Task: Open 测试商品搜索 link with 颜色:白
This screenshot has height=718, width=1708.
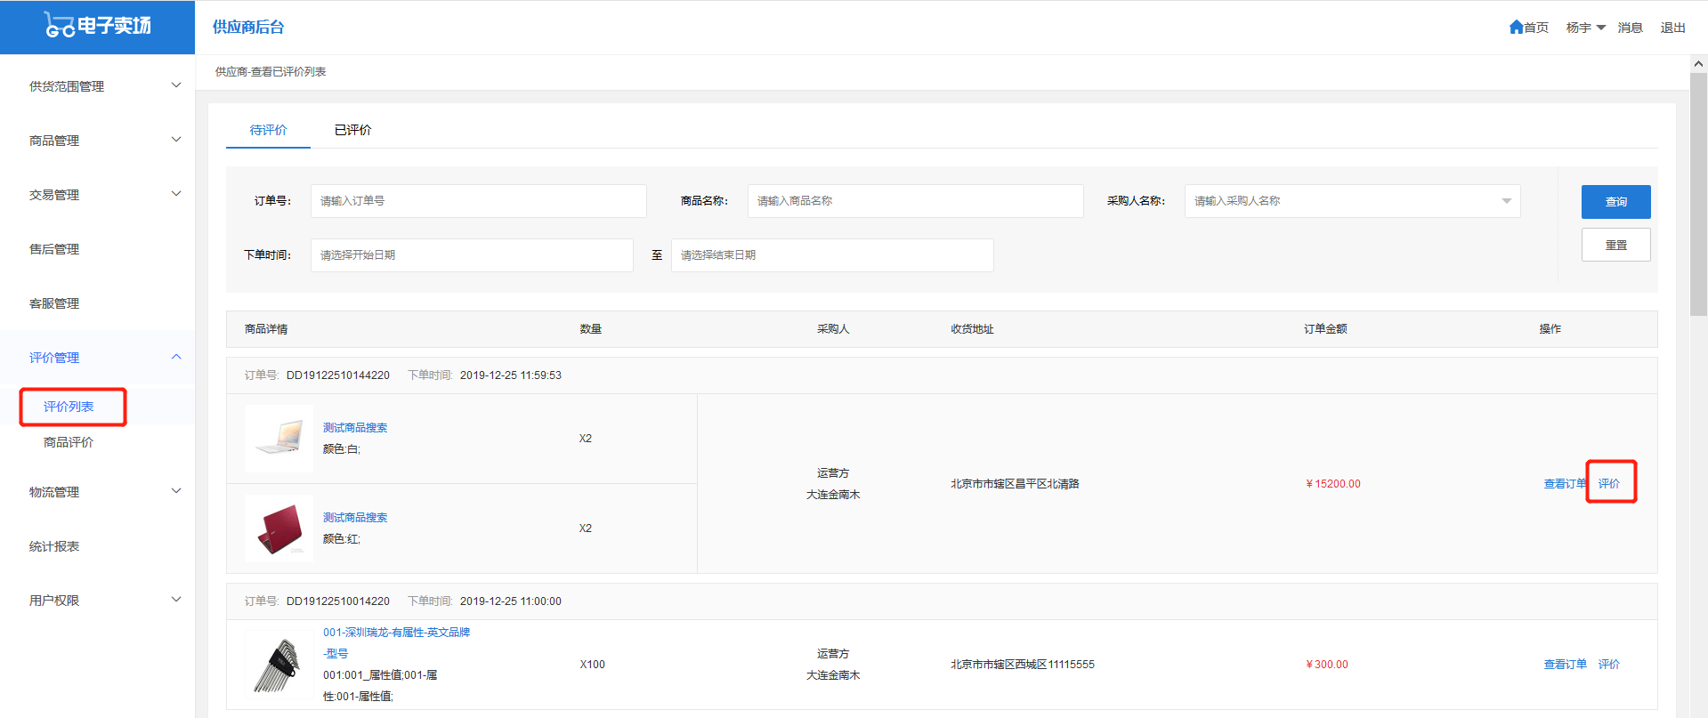Action: [x=355, y=428]
